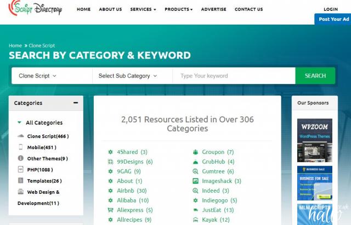Select Web Design & Development(11) category
Screen dimensions: 351x225
(x=38, y=198)
